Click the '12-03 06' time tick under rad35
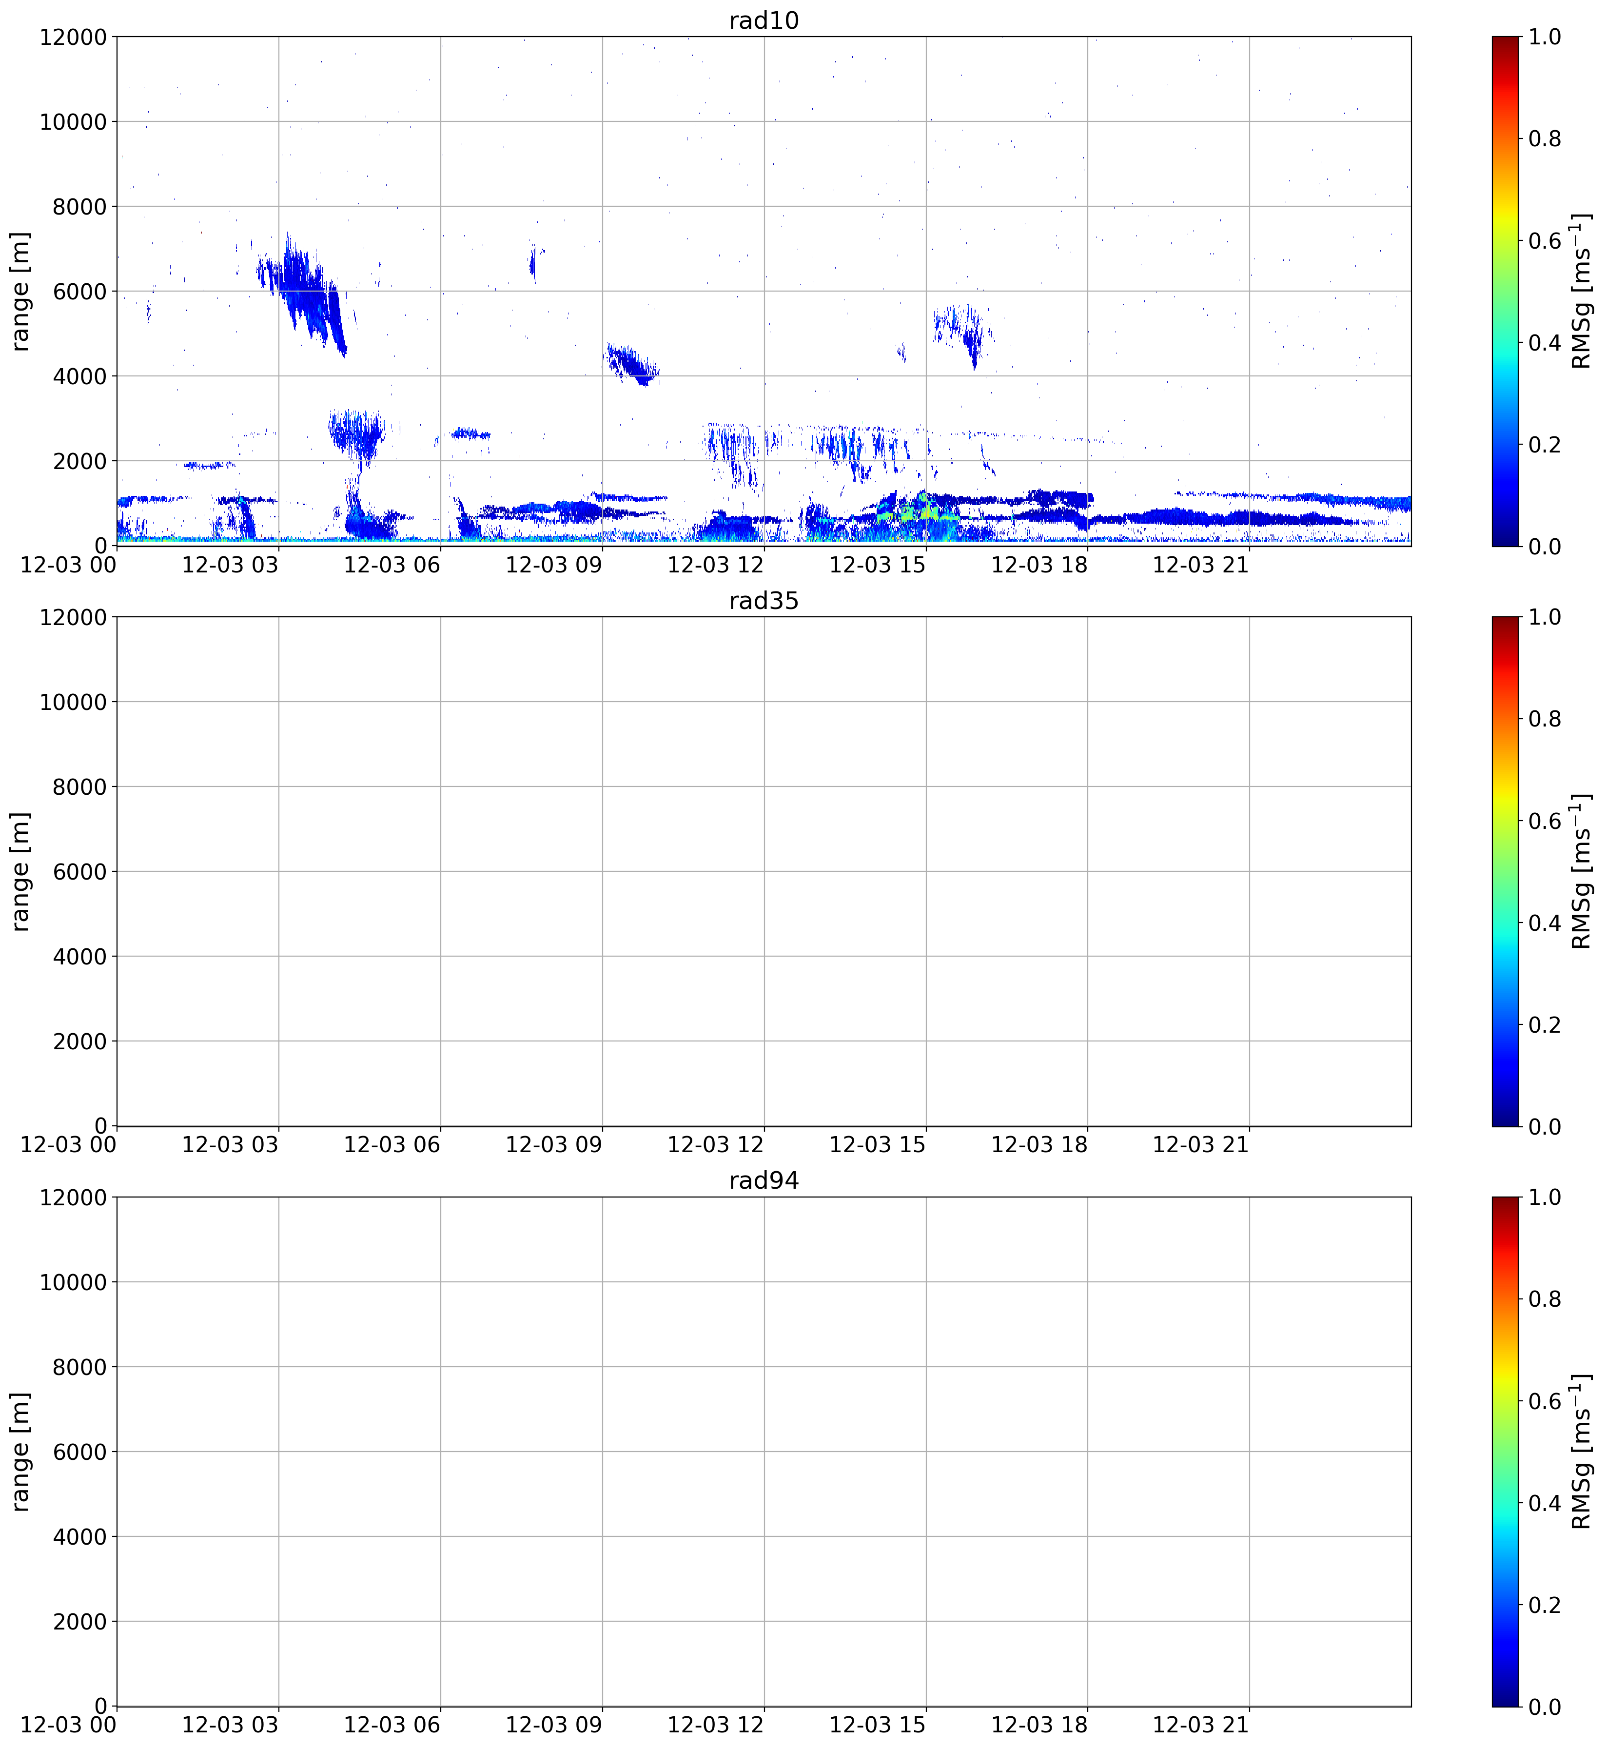 [392, 1145]
